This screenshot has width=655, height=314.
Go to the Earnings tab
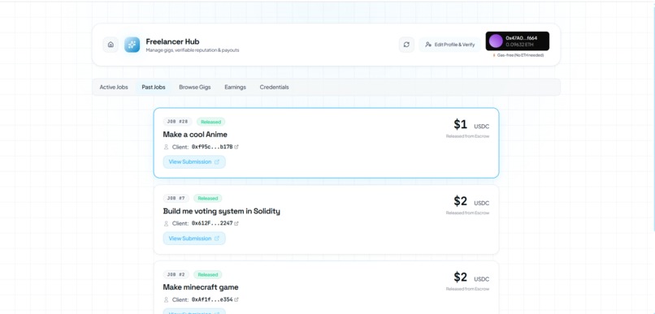[235, 87]
